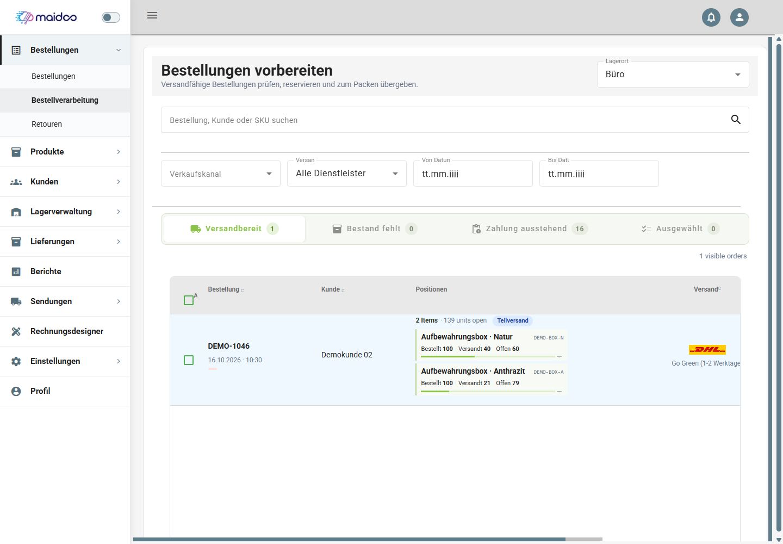Open the Retouren submenu item
Viewport: 783px width, 544px height.
[65, 124]
